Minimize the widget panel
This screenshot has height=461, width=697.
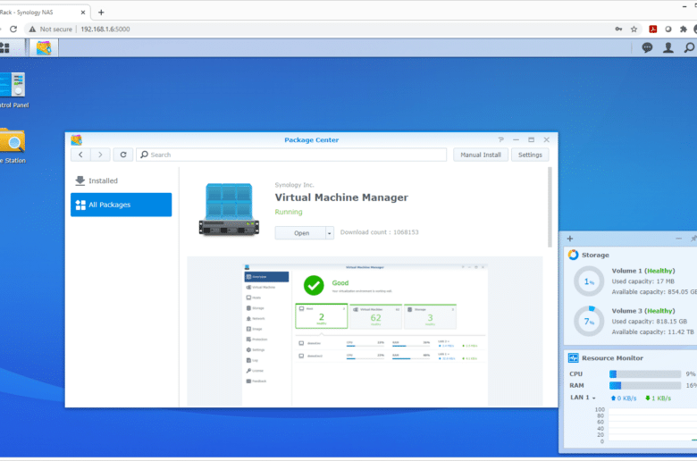point(678,239)
